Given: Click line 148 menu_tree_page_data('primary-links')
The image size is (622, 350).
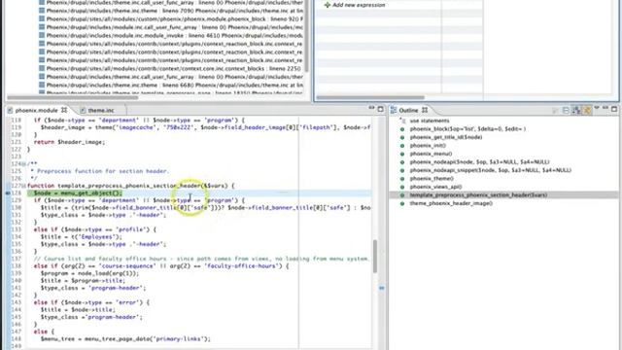Looking at the screenshot, I should click(125, 339).
